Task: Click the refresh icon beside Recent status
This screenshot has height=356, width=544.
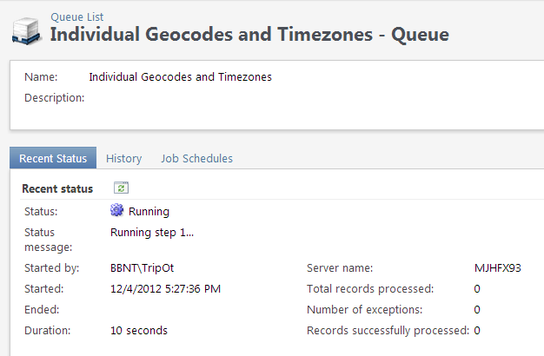Action: [x=121, y=188]
